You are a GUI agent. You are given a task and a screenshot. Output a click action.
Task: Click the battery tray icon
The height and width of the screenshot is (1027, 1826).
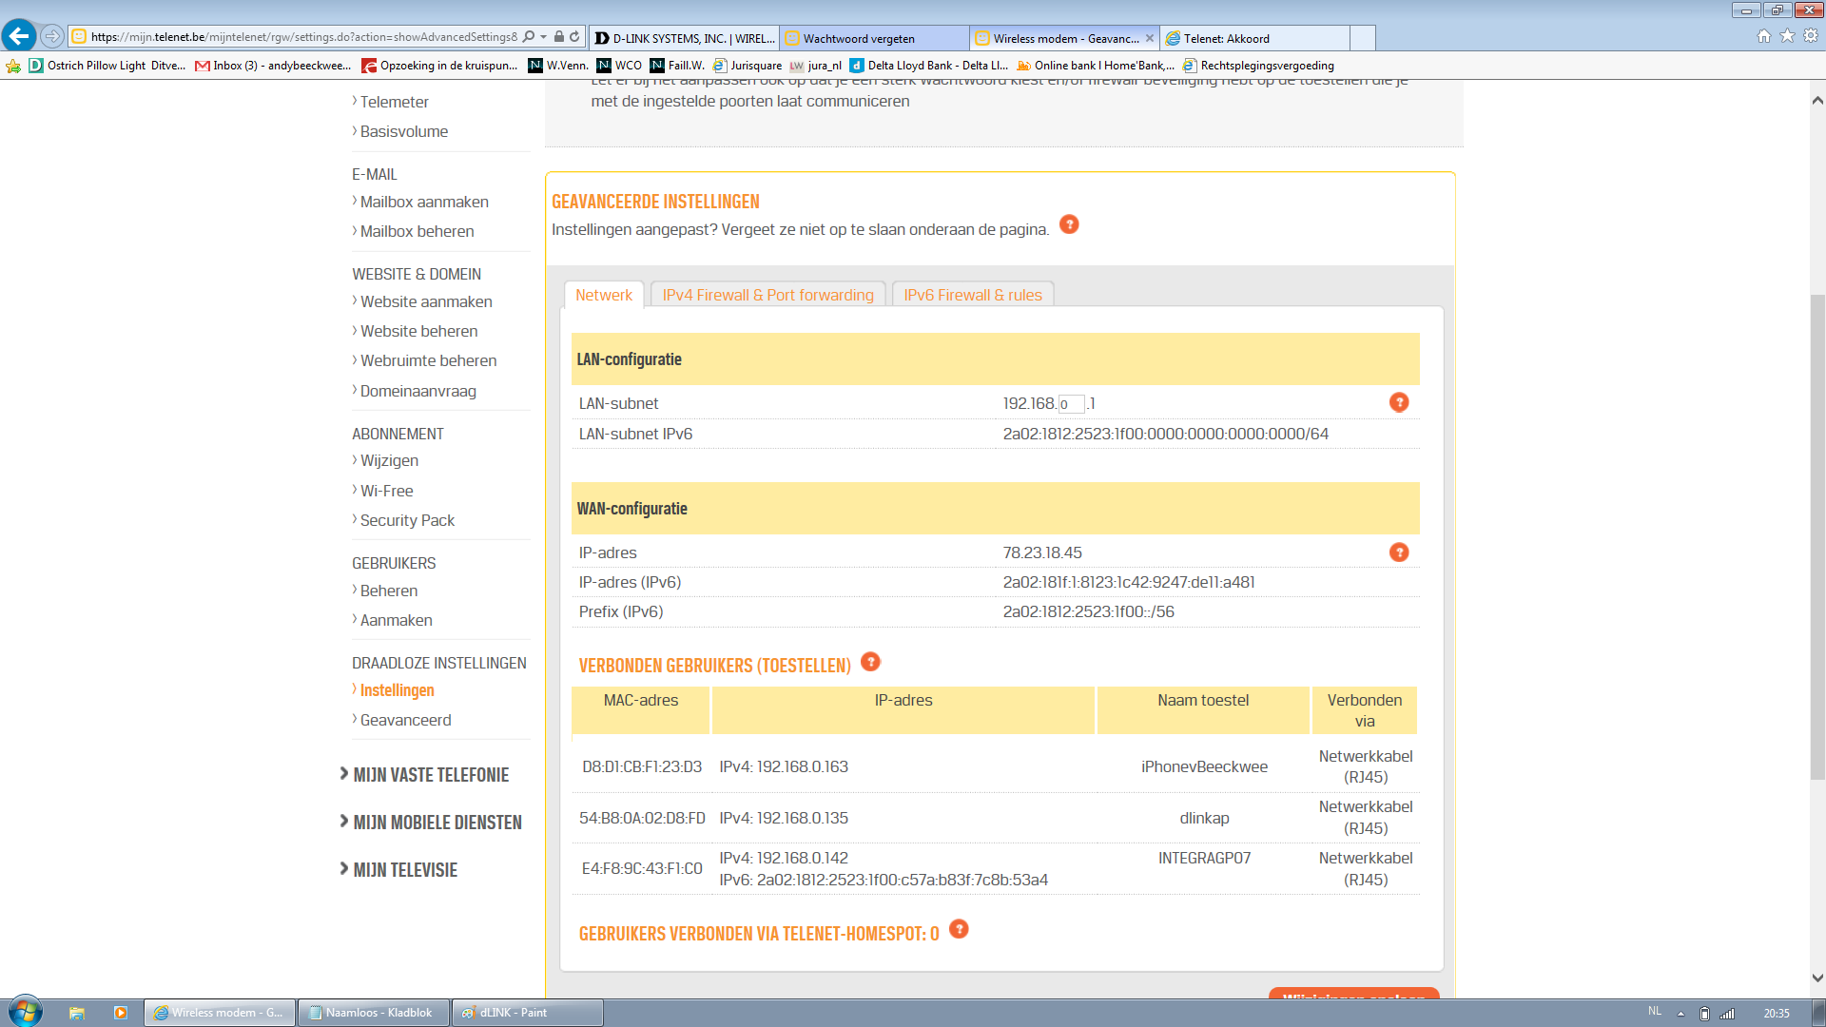pos(1704,1013)
